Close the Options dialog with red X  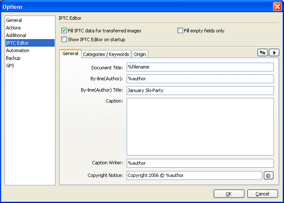coord(277,7)
